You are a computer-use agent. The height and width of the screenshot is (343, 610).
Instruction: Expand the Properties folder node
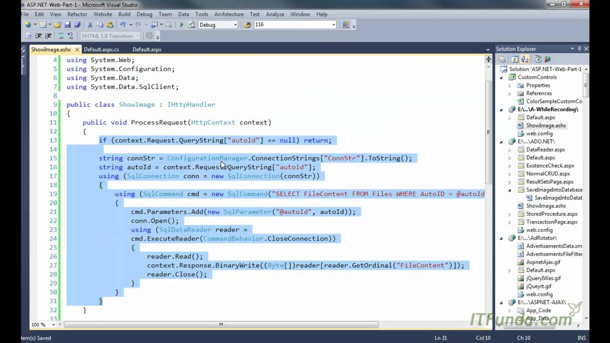click(509, 85)
